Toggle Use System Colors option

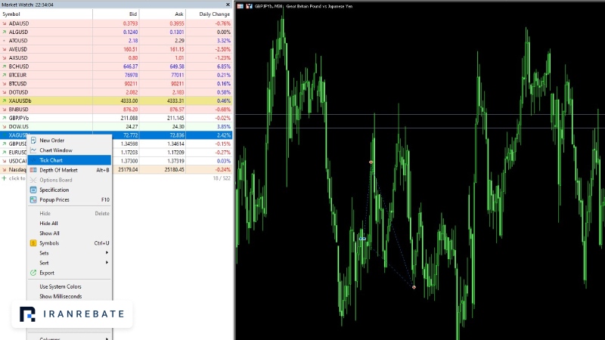(x=60, y=286)
